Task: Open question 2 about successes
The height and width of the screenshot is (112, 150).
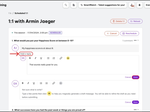Action: click(48, 110)
